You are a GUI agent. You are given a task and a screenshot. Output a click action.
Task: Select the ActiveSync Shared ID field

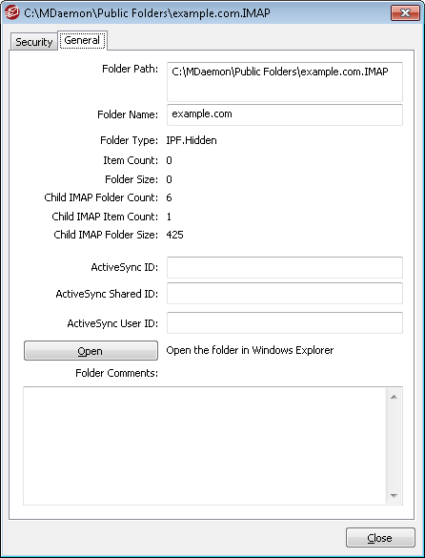tap(285, 293)
